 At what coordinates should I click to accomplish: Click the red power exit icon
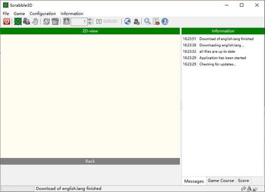click(x=7, y=21)
